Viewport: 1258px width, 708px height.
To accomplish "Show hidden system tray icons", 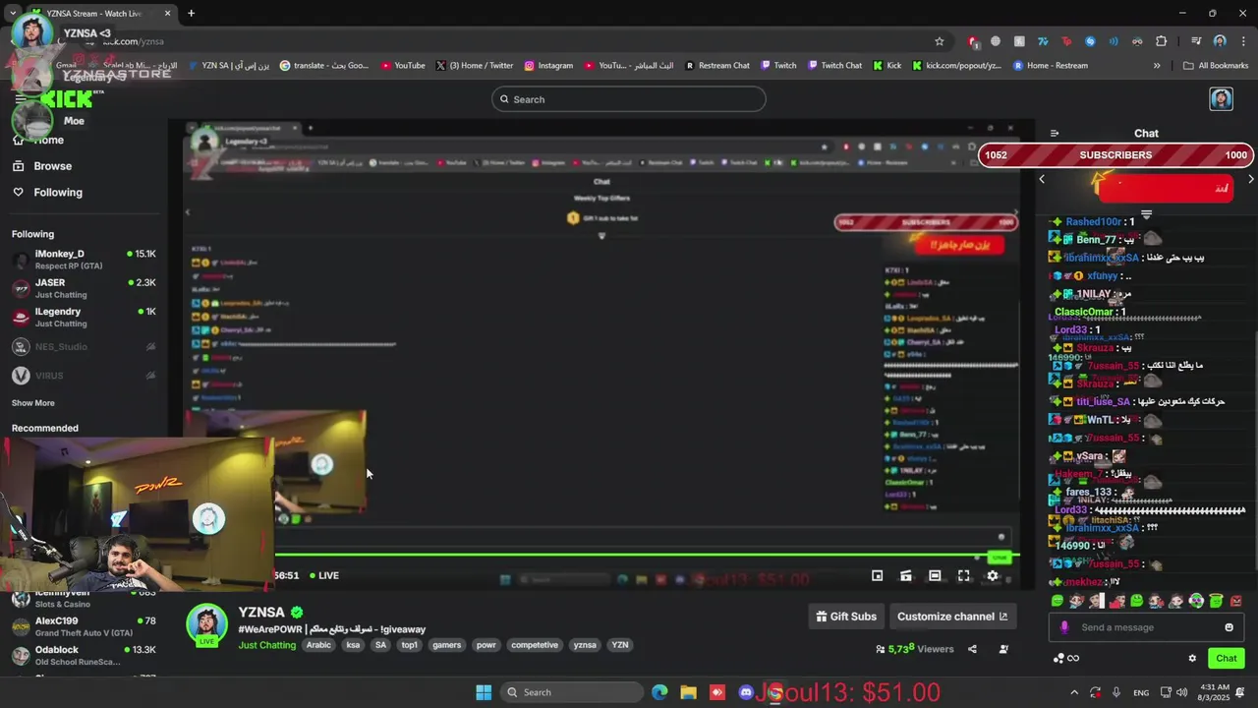I will 1073,692.
